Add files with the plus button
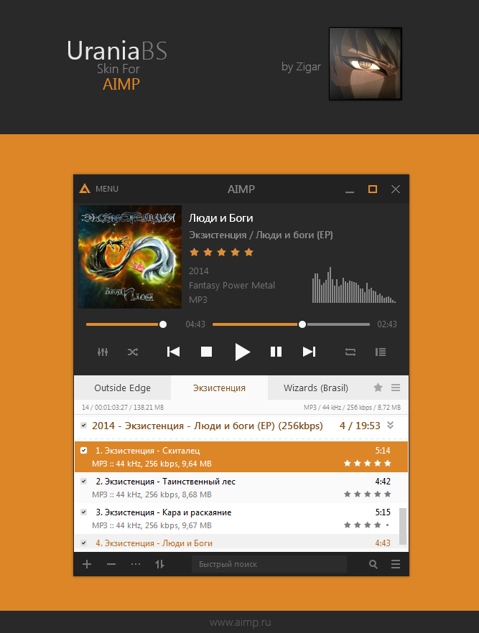479x633 pixels. tap(87, 564)
